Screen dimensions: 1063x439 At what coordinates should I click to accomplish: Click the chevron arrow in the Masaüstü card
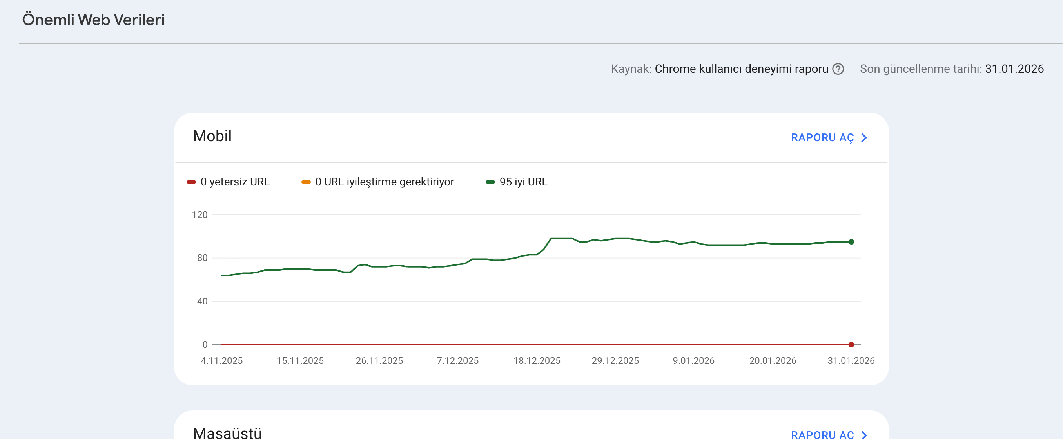tap(864, 434)
